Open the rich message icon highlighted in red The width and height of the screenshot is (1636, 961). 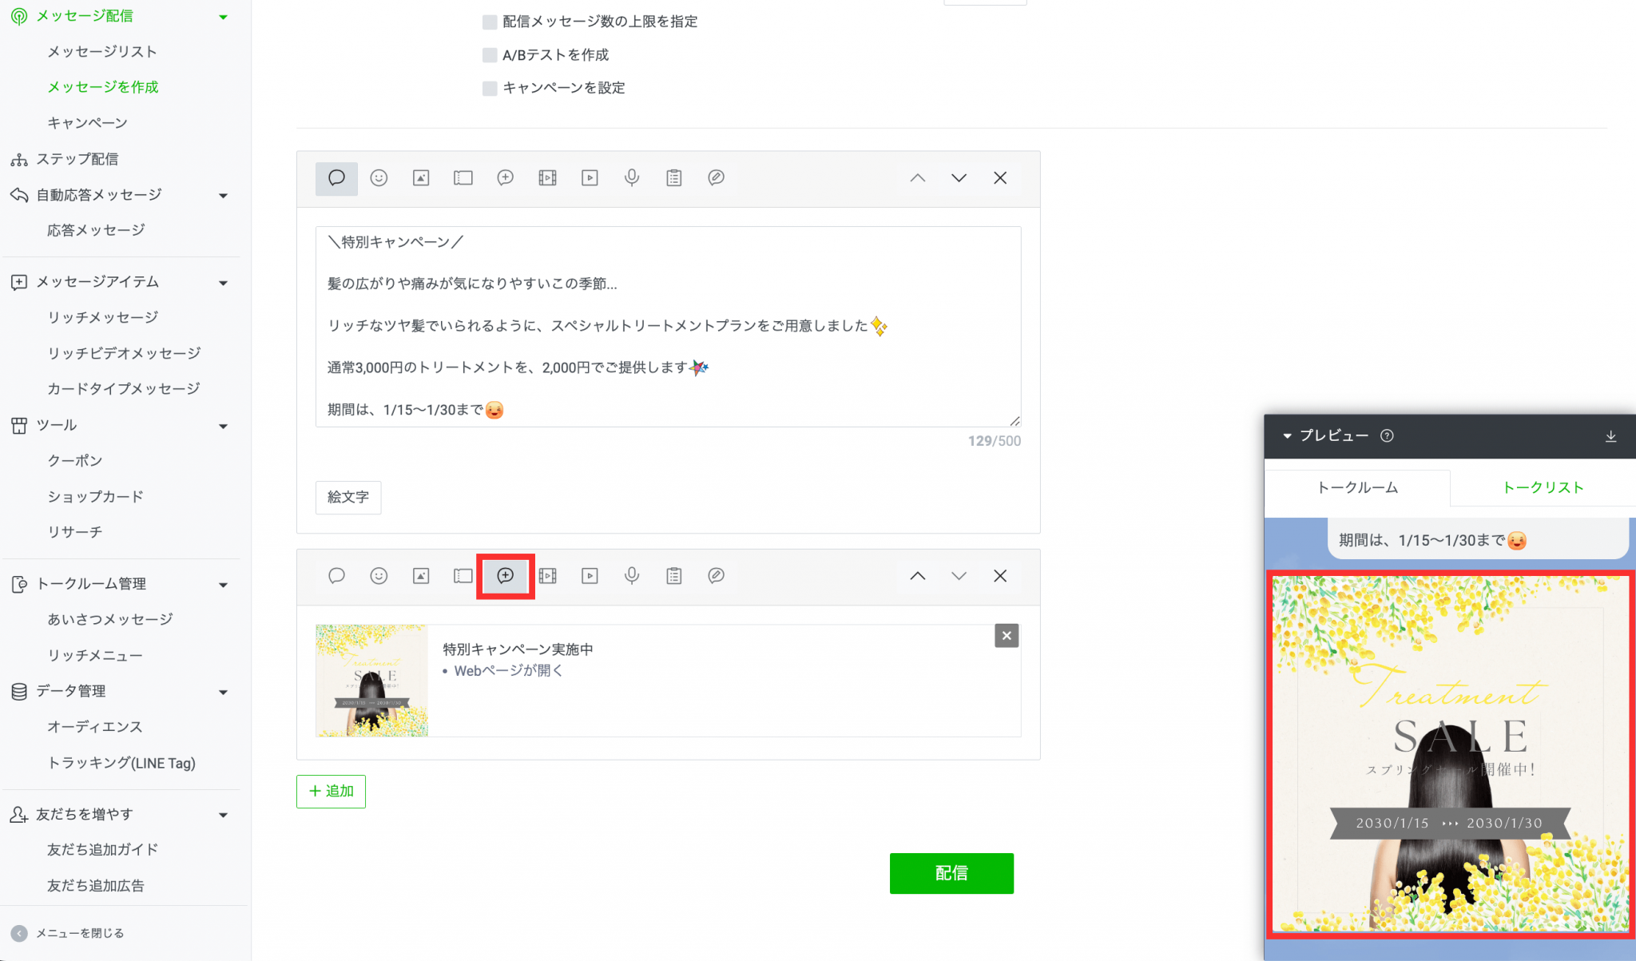coord(505,576)
